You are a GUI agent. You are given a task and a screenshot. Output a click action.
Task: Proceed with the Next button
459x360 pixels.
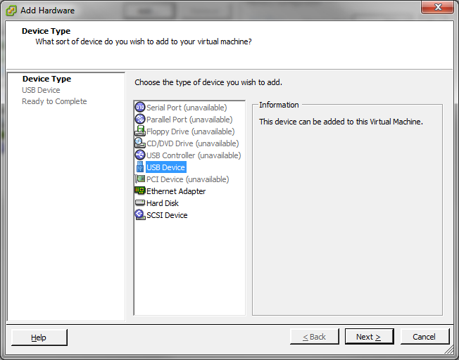tap(369, 337)
